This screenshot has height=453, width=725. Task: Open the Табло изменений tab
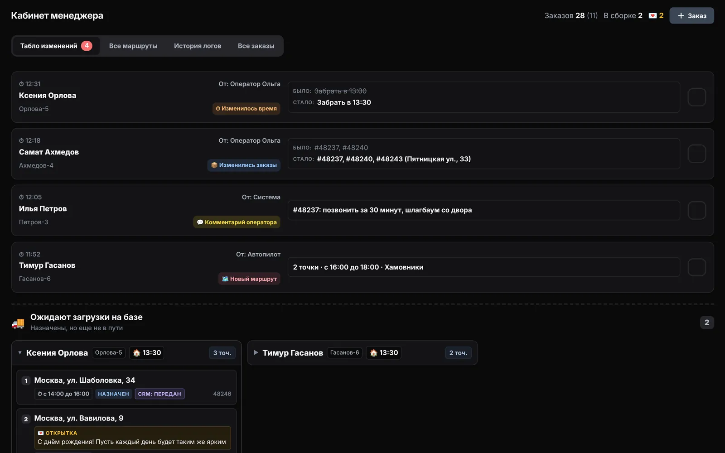[56, 46]
